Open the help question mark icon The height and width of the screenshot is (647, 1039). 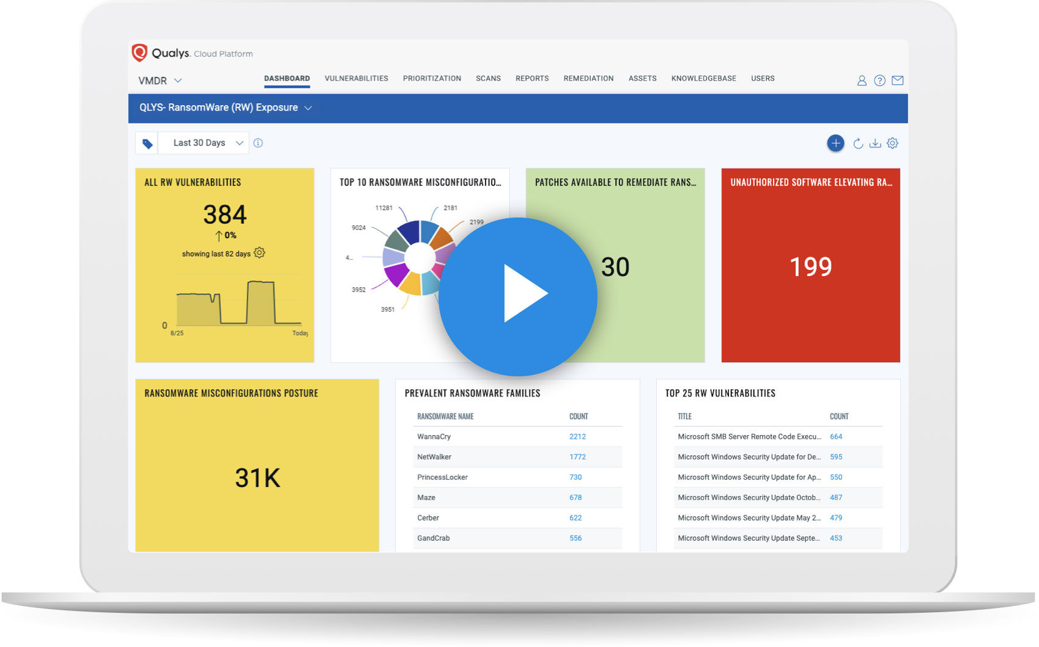pos(879,81)
